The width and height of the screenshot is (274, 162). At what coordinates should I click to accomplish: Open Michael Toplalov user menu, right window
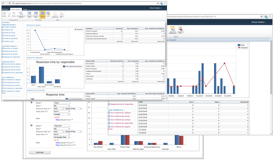point(259,22)
